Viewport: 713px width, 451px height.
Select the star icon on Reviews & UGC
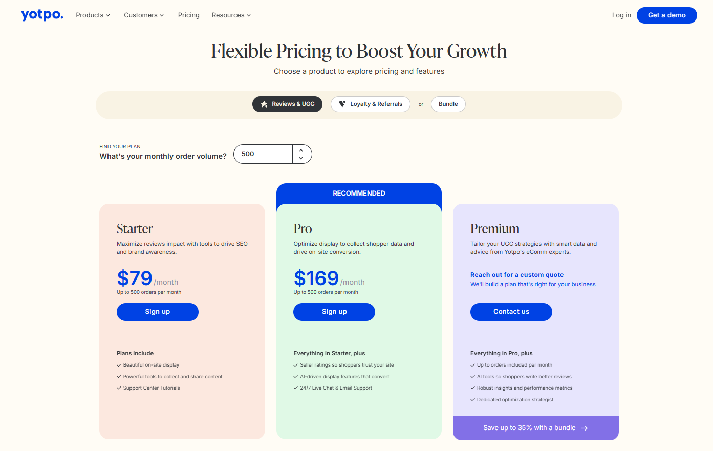click(x=264, y=104)
